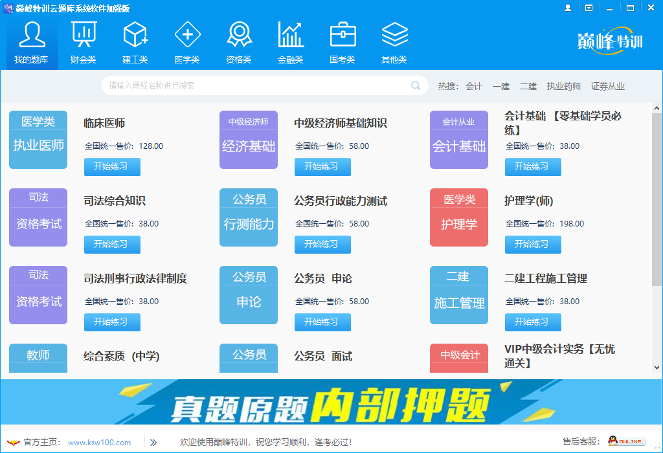Start practice for 公务员 申论

tap(322, 322)
